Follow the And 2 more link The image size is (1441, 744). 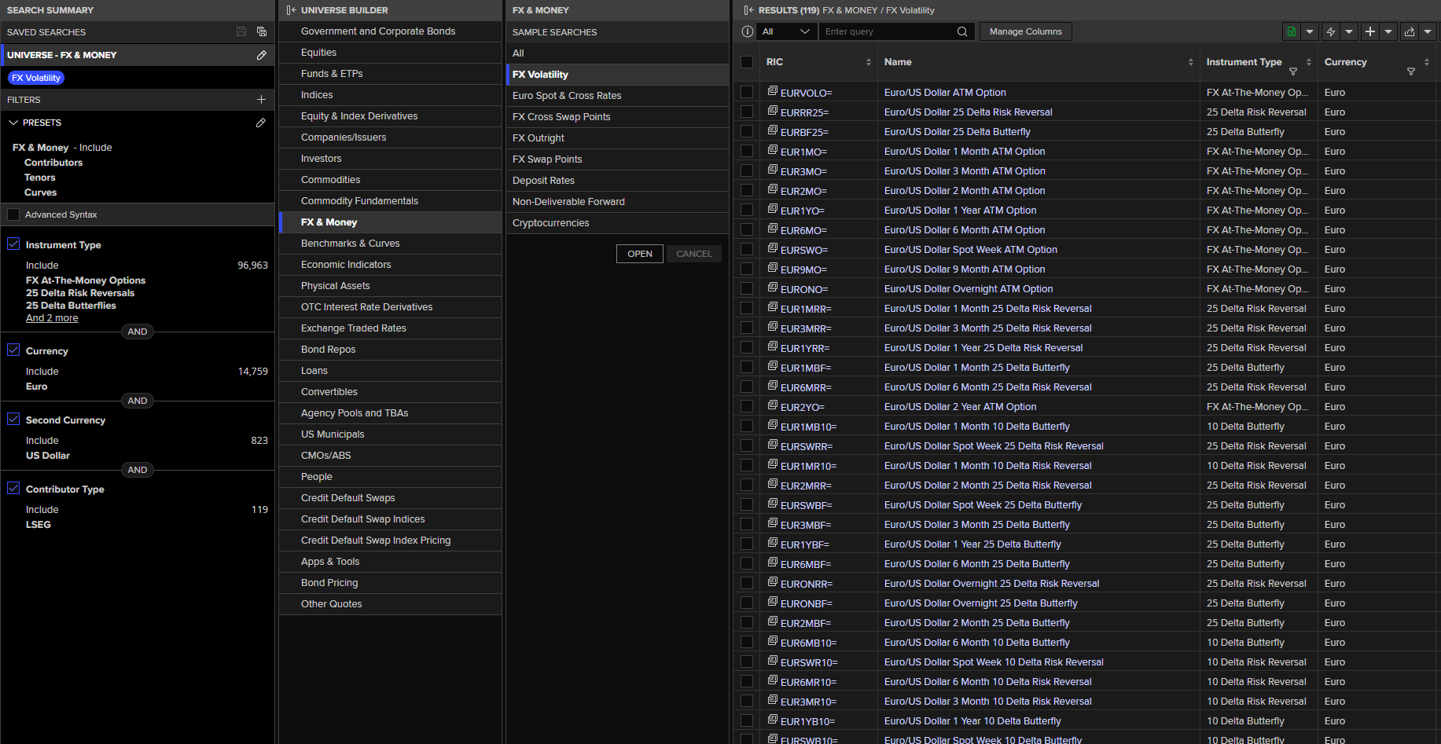(x=52, y=318)
